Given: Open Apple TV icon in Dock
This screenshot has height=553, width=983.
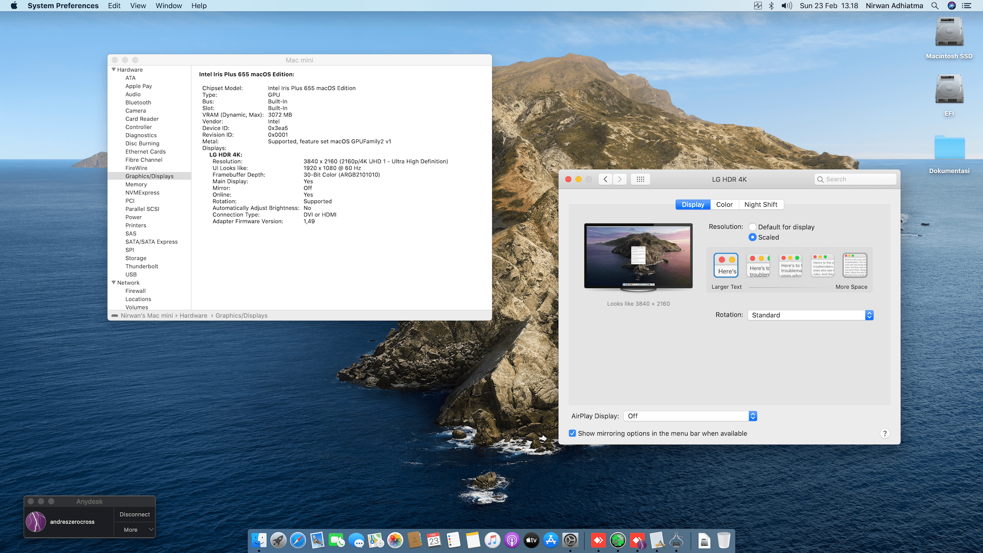Looking at the screenshot, I should tap(531, 540).
